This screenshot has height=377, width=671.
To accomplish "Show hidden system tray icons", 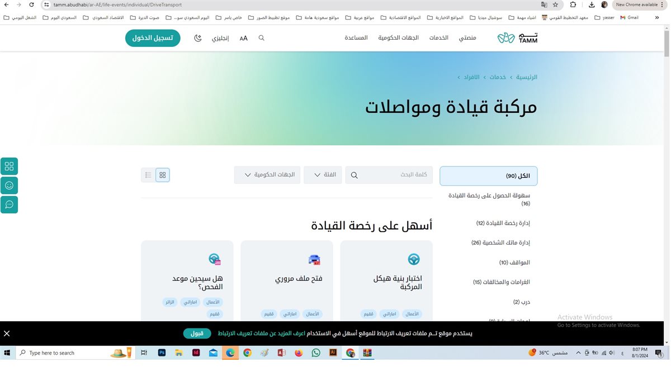I will (x=578, y=353).
